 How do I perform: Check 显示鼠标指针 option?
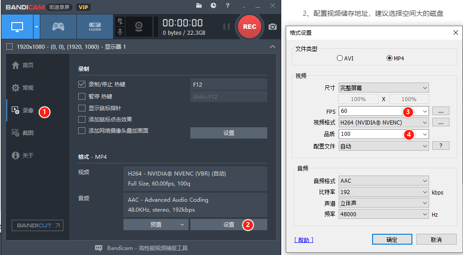82,108
